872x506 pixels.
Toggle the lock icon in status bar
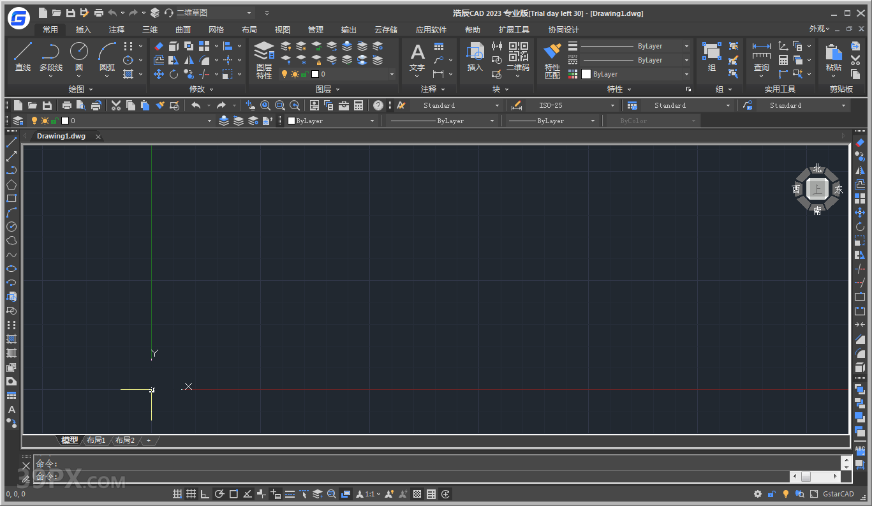pos(771,494)
